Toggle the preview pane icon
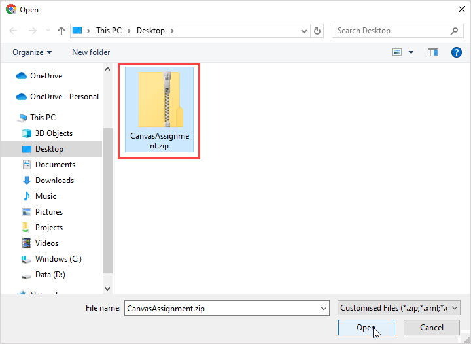 coord(432,52)
